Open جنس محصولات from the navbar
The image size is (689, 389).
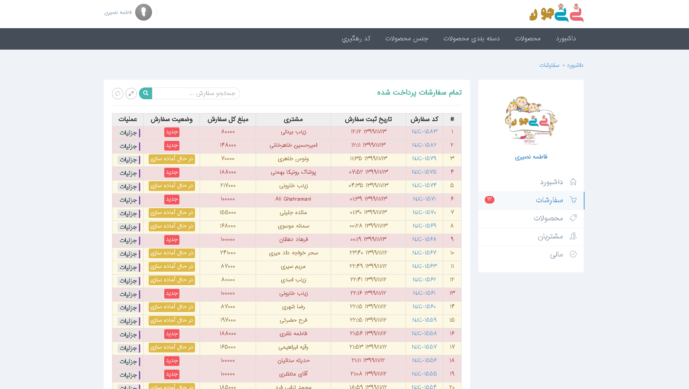pyautogui.click(x=407, y=39)
